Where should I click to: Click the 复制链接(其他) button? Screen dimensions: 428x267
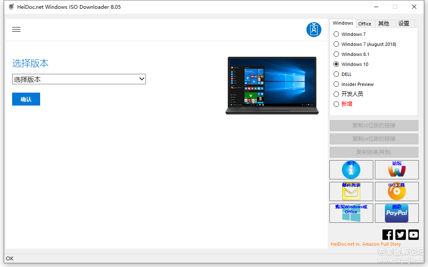pyautogui.click(x=374, y=152)
